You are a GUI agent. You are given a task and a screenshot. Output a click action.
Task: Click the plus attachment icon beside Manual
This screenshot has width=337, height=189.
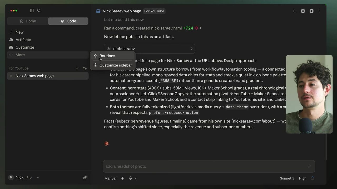[x=123, y=178]
